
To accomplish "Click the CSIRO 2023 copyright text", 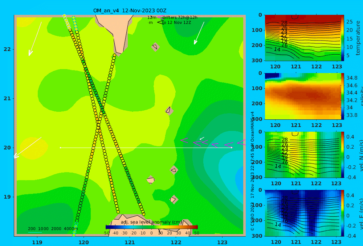I will 252,216.
